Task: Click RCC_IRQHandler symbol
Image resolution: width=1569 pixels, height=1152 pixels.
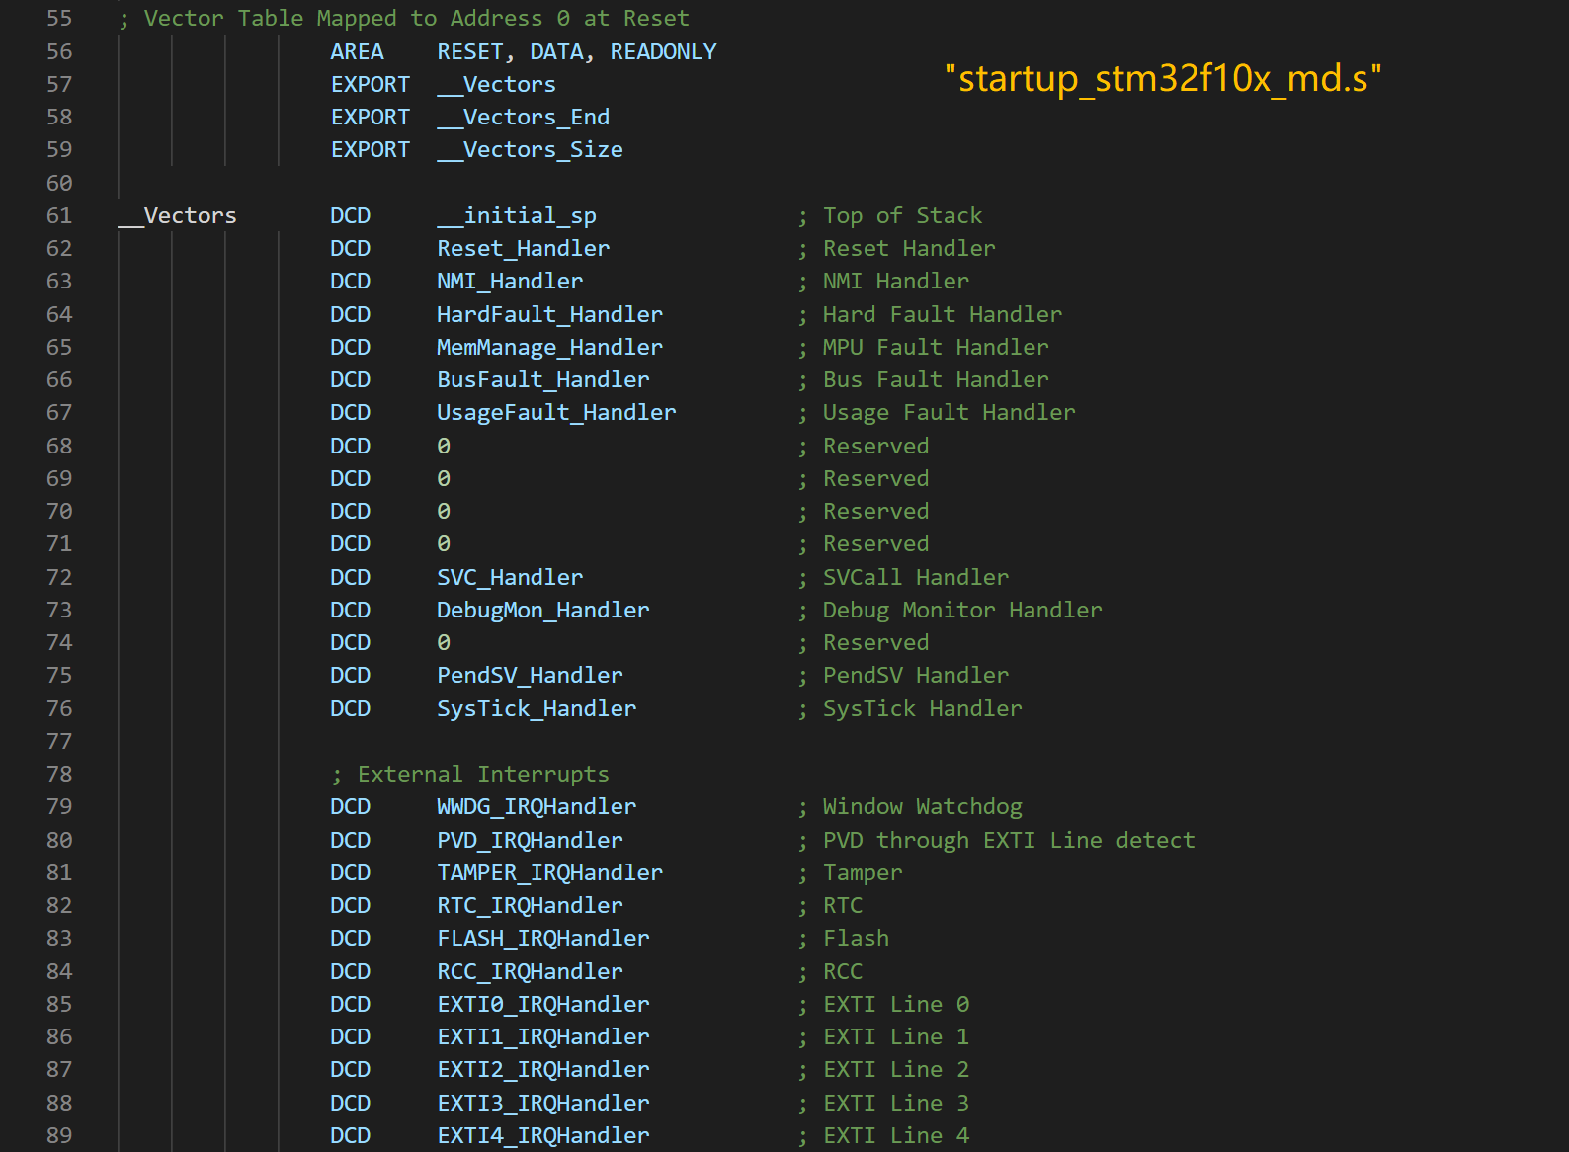Action: coord(531,972)
